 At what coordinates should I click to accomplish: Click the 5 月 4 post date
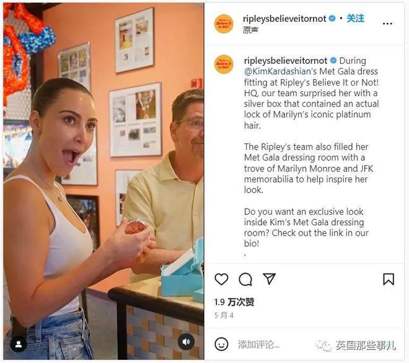click(x=224, y=315)
